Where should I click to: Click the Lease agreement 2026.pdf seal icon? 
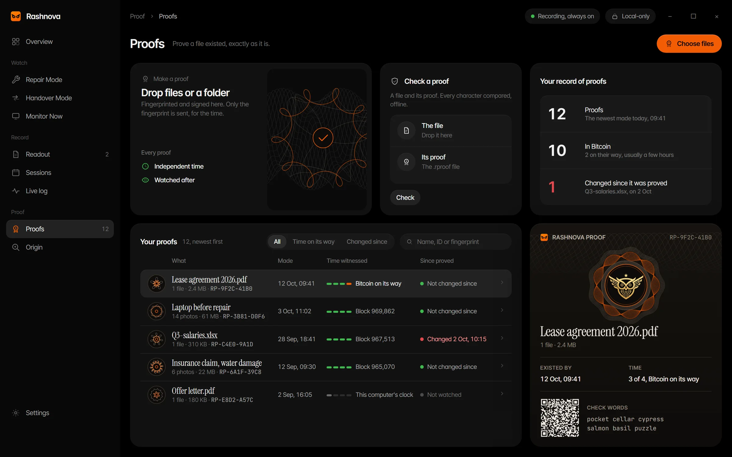point(156,283)
